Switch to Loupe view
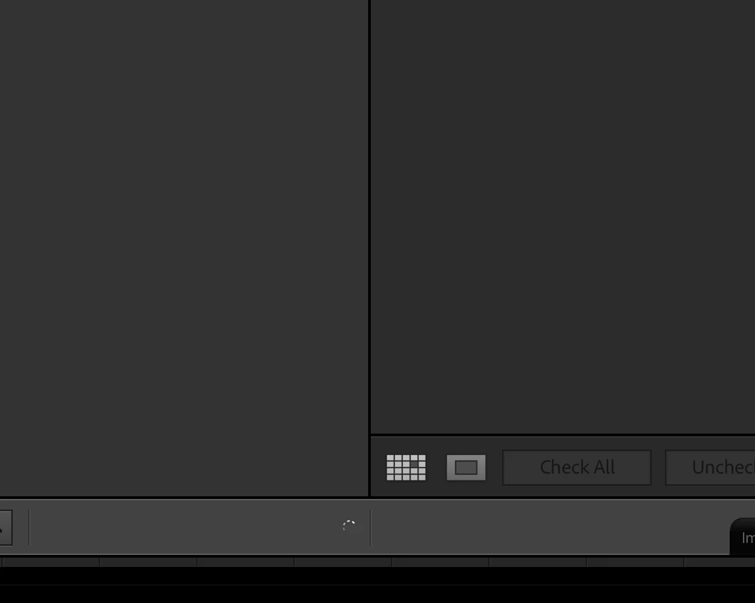The image size is (755, 603). pyautogui.click(x=466, y=467)
